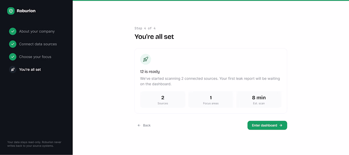This screenshot has height=155, width=349.
Task: Open the About your company step
Action: [37, 31]
